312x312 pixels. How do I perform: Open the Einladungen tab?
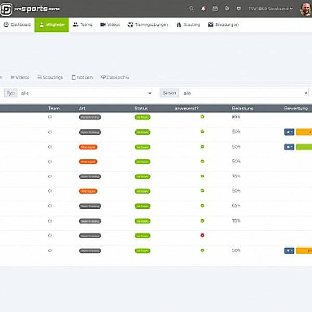click(x=223, y=24)
